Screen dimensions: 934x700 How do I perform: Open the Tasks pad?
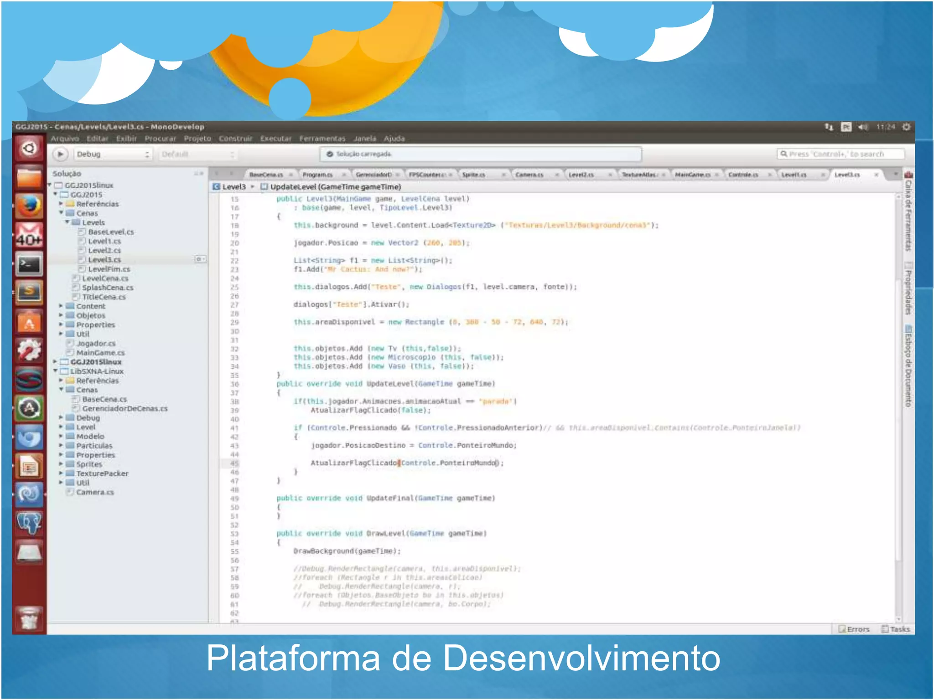point(896,629)
